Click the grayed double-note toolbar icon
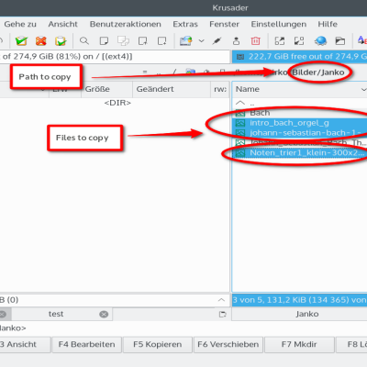The image size is (367, 367). (123, 40)
